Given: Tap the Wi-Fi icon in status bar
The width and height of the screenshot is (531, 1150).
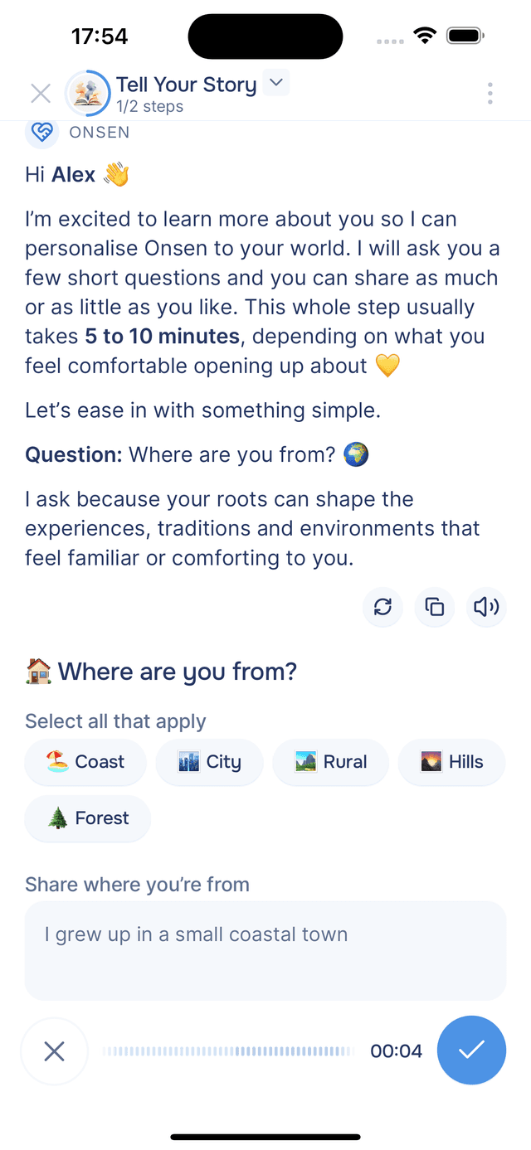Looking at the screenshot, I should [x=426, y=35].
